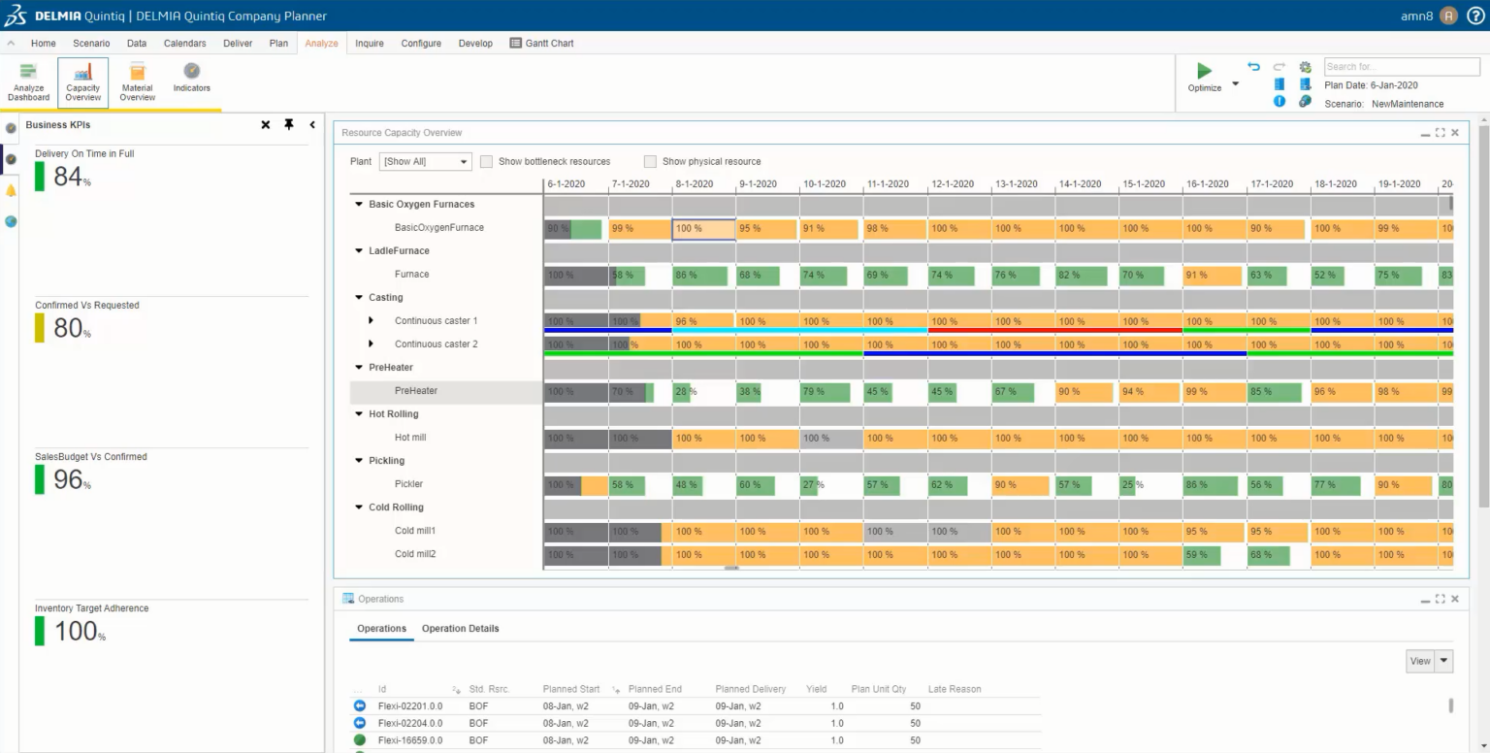Click the blue info icon near Optimize
This screenshot has width=1490, height=753.
click(x=1279, y=102)
